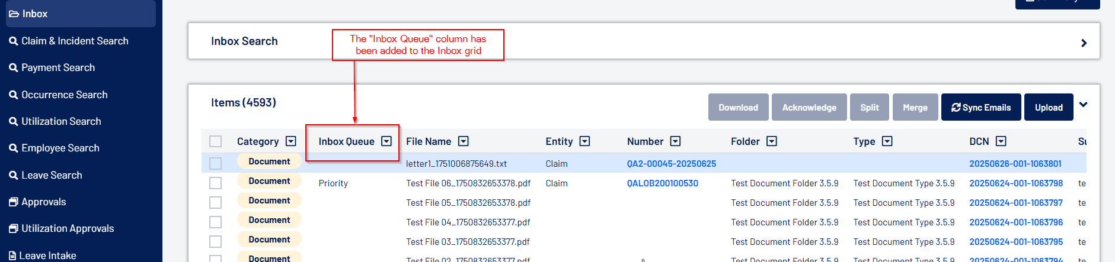Open Claim & Incident Search in sidebar
The image size is (1115, 262).
point(75,41)
